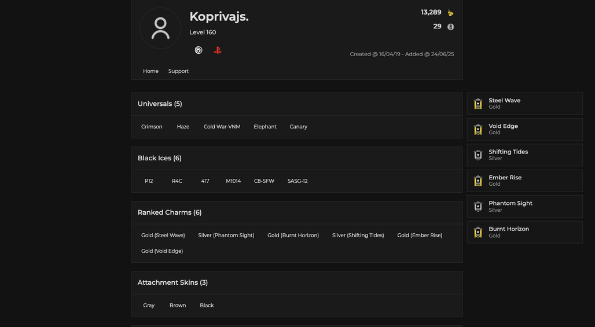Image resolution: width=595 pixels, height=327 pixels.
Task: Open the Home tab
Action: point(150,71)
